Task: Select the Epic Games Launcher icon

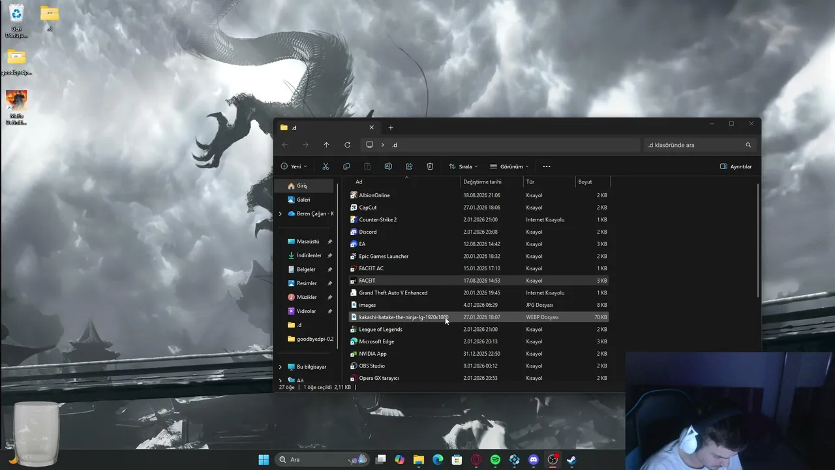Action: pyautogui.click(x=354, y=256)
